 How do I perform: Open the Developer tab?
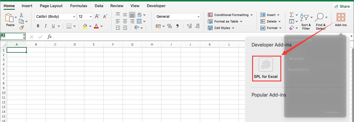(156, 6)
